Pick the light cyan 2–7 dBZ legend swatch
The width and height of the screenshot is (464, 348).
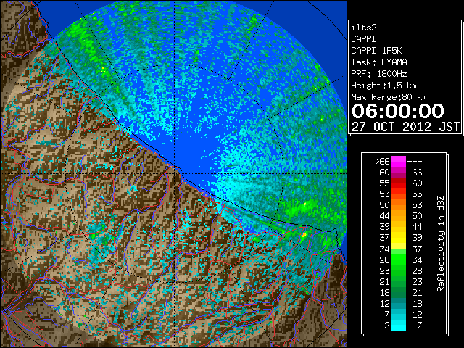point(399,325)
